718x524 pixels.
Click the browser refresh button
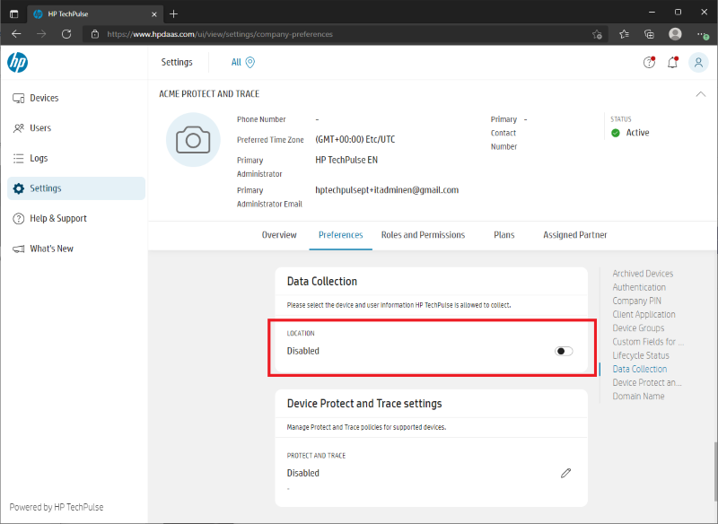pyautogui.click(x=66, y=33)
